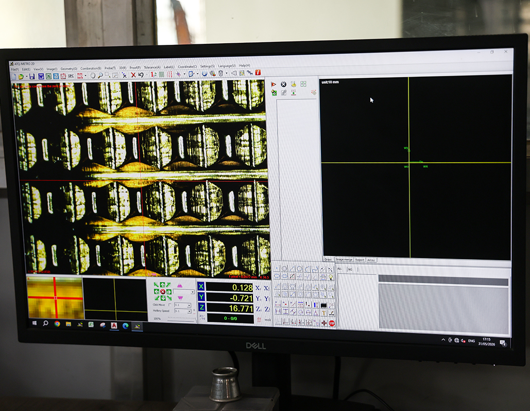Click the Report tab
Viewport: 530px width, 411px height.
[x=360, y=260]
